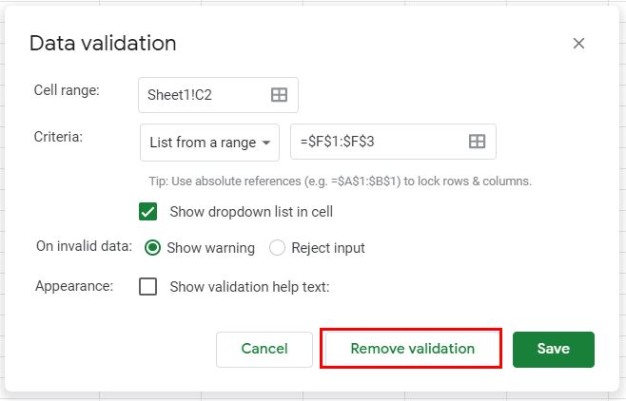Open the List from a range criteria dropdown
This screenshot has height=401, width=626.
tap(209, 143)
